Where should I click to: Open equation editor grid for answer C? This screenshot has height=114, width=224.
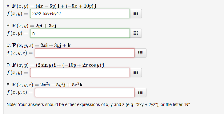[x=140, y=53]
